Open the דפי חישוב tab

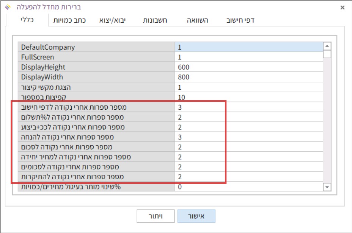240,20
